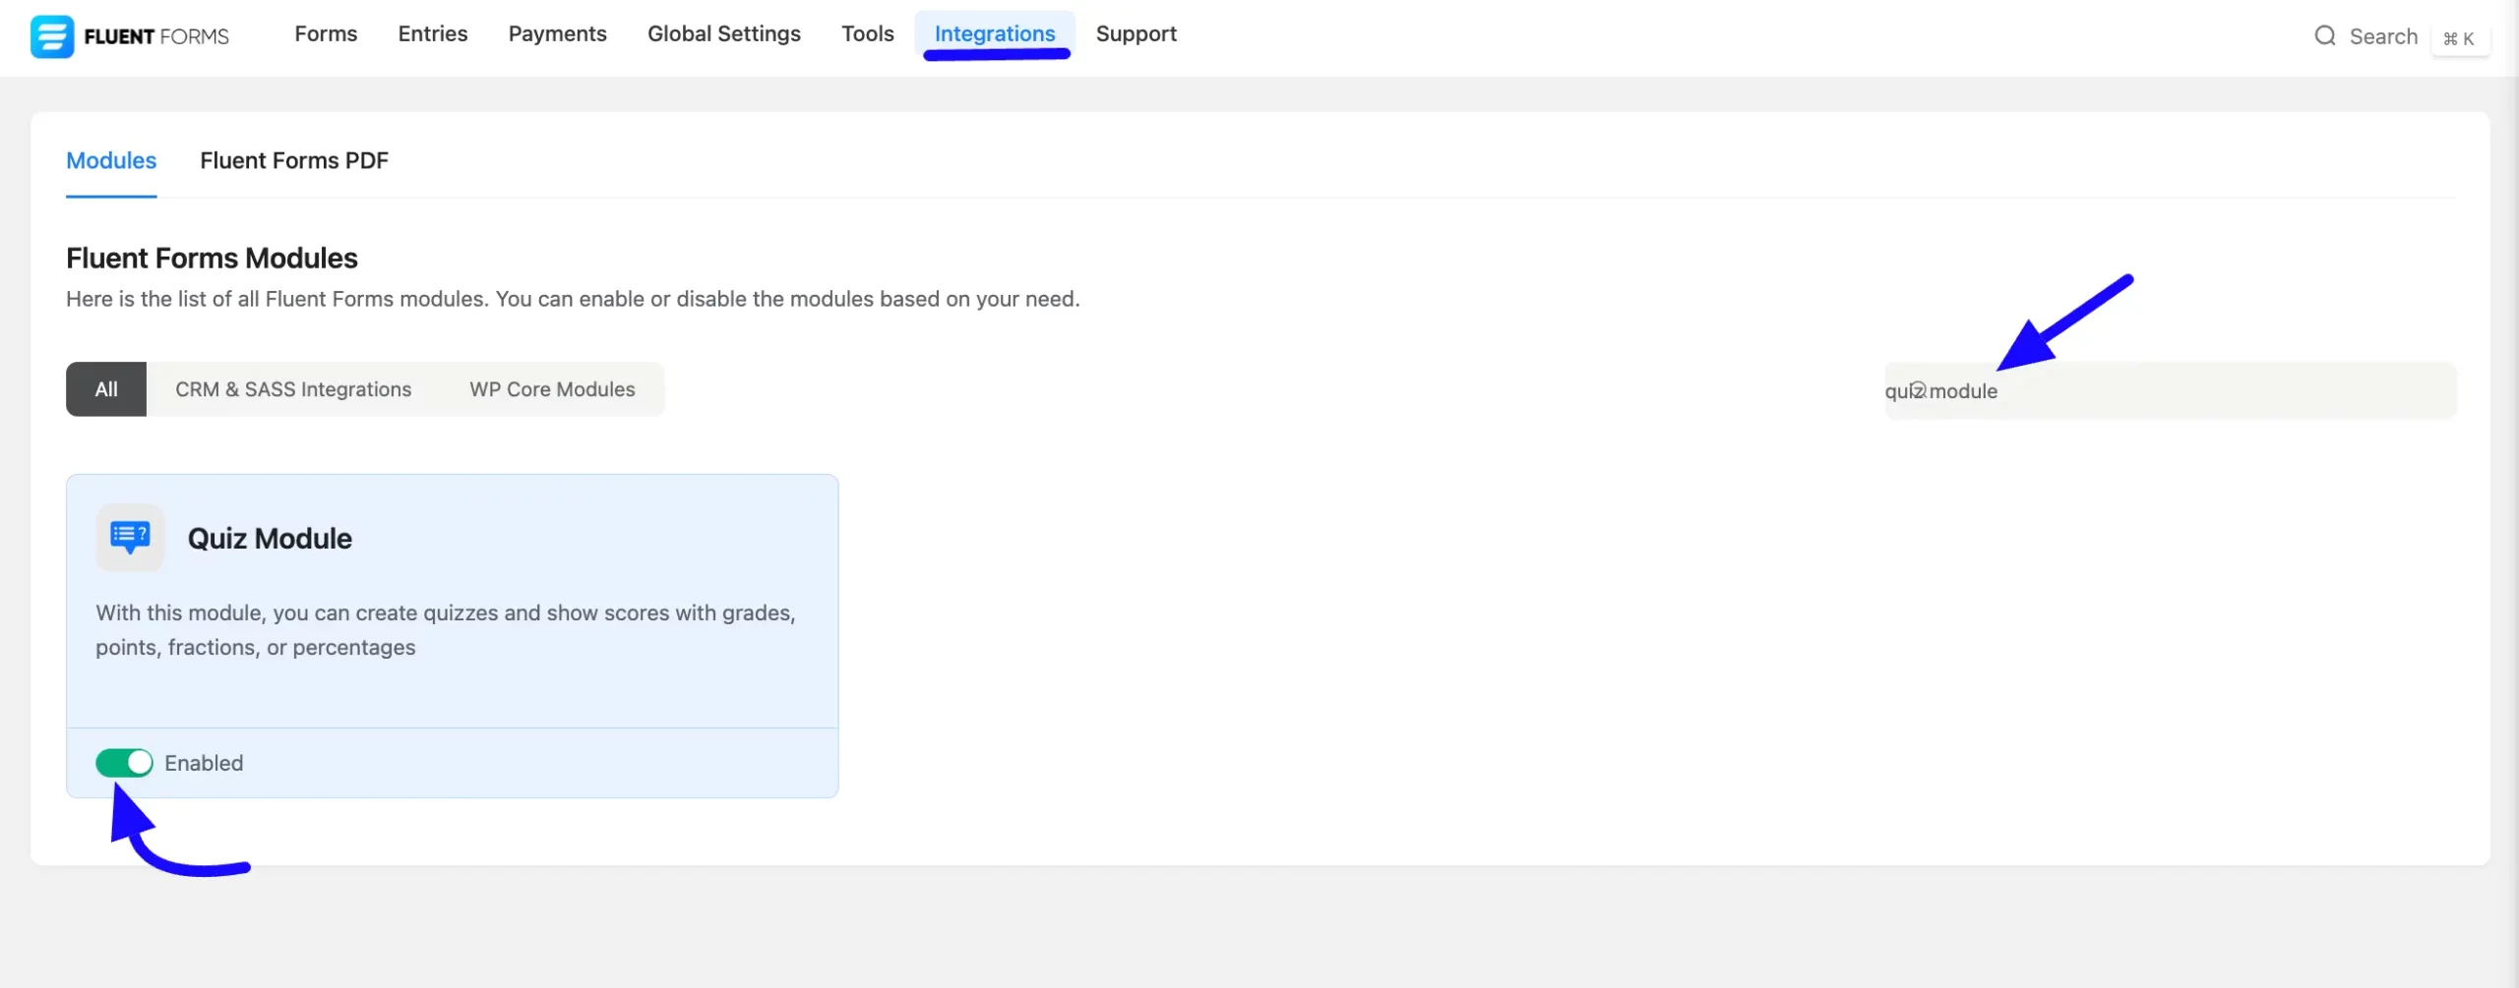Click the Fluent Forms logo
Screen dimensions: 2519x988
[x=129, y=36]
